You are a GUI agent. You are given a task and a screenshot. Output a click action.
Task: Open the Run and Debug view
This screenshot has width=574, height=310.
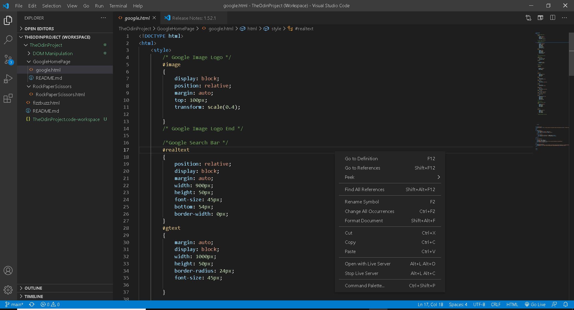[8, 79]
